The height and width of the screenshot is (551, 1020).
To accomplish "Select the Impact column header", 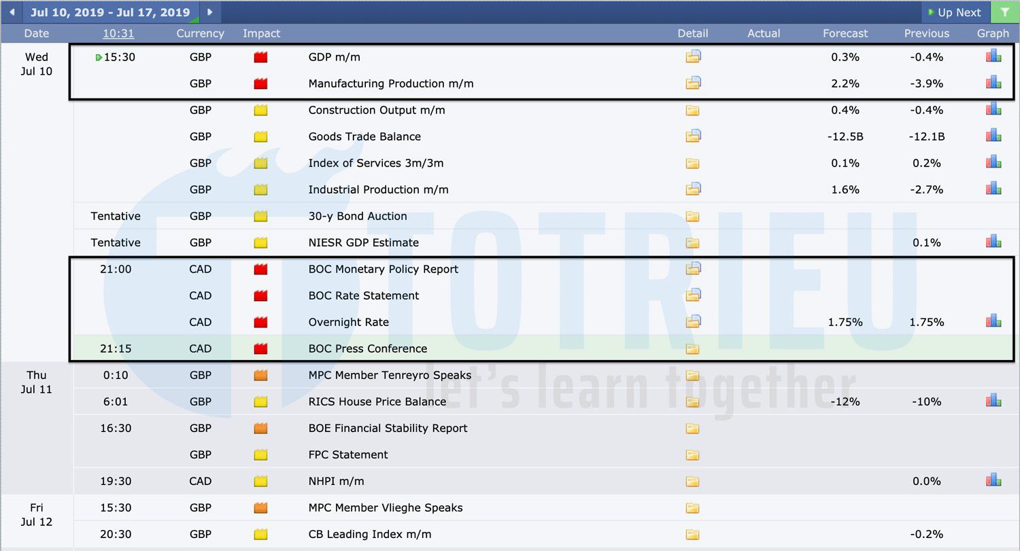I will coord(261,33).
